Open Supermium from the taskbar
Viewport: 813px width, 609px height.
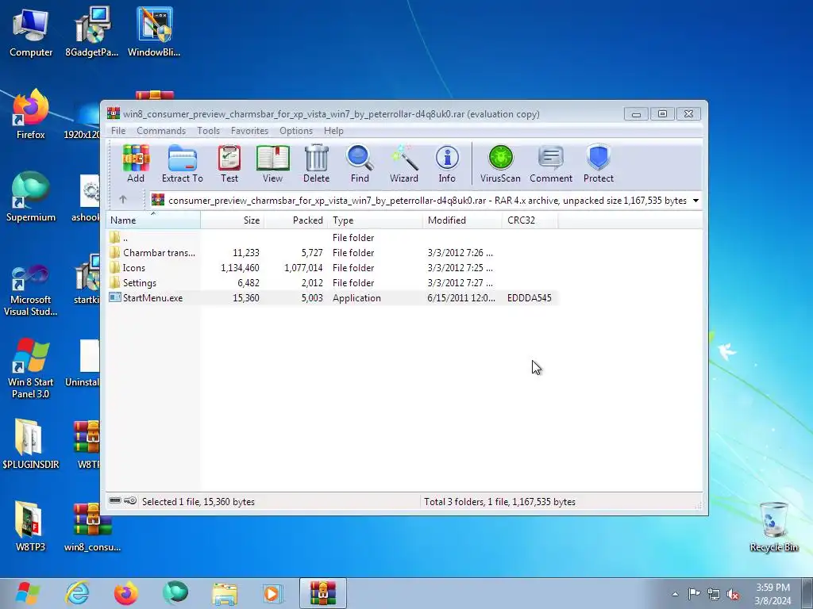point(175,593)
